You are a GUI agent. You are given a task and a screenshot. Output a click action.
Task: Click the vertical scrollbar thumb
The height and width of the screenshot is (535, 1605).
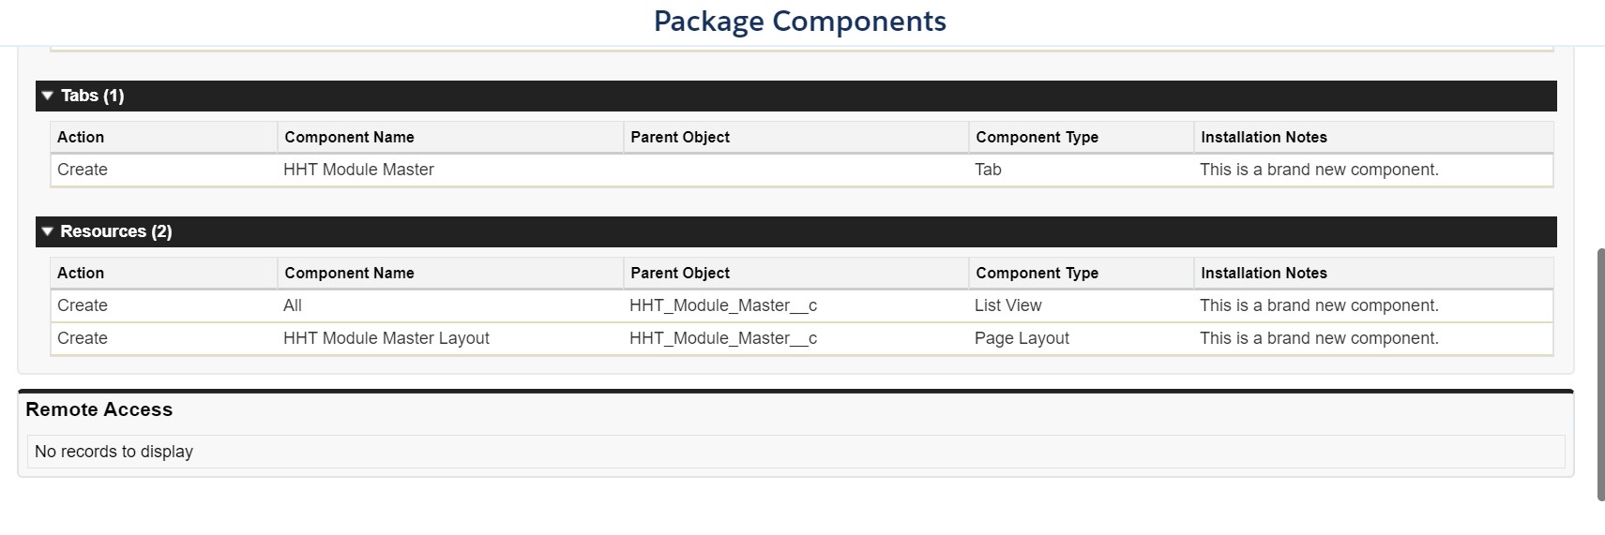pyautogui.click(x=1600, y=375)
